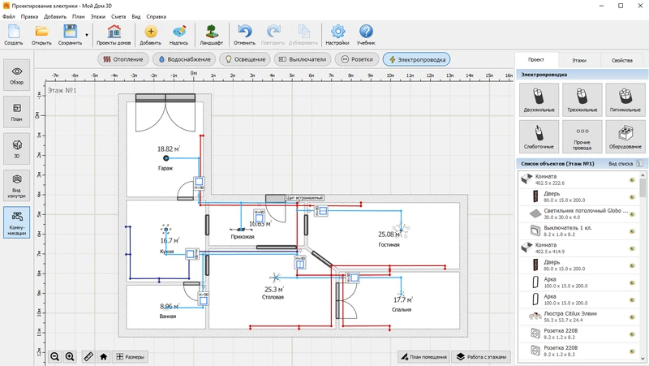Switch to Вид изнутри mode
Image resolution: width=649 pixels, height=366 pixels.
pos(17,186)
